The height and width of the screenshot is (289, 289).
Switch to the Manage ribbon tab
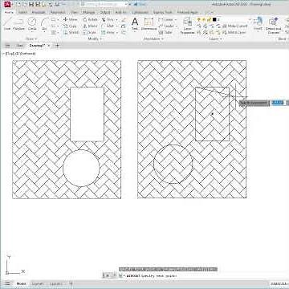pos(88,12)
